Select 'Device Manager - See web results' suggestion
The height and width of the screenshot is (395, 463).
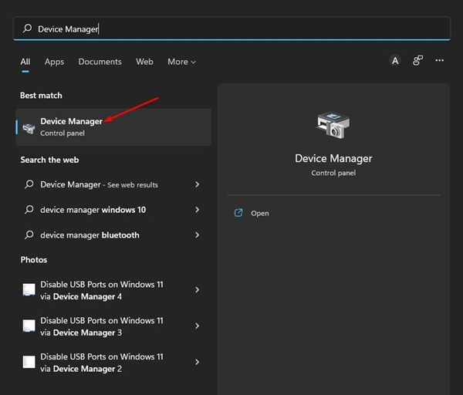[113, 184]
